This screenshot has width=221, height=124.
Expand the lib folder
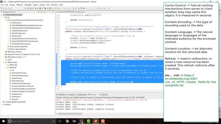point(8,70)
